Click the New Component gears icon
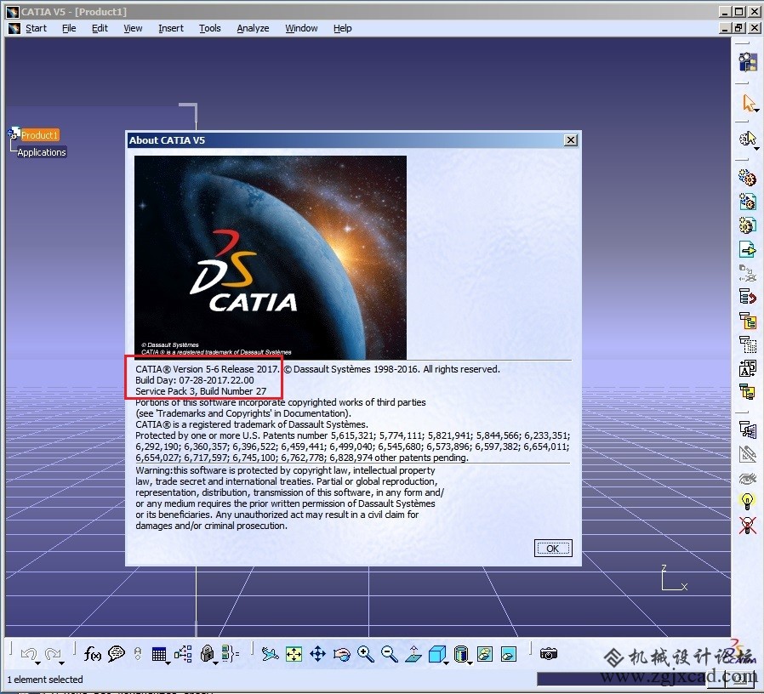This screenshot has width=764, height=694. 748,177
